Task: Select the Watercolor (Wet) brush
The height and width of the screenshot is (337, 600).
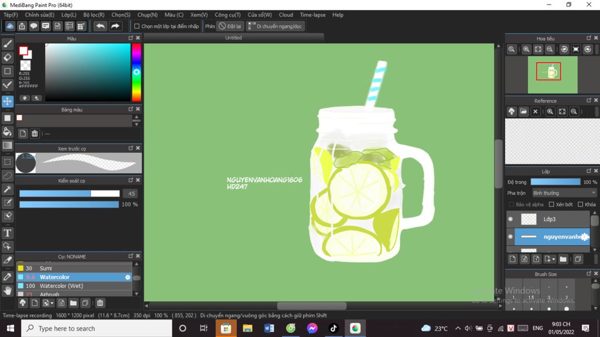Action: 74,286
